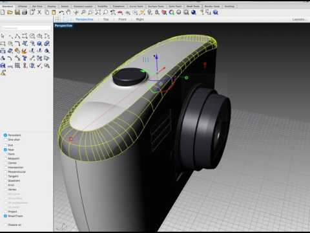
Task: Switch to the Standard toolbar tab
Action: coord(8,6)
